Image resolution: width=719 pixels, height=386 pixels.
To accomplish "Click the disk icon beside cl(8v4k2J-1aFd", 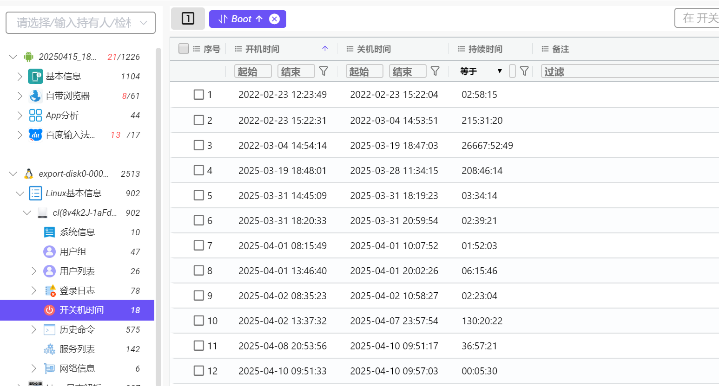I will coord(42,212).
